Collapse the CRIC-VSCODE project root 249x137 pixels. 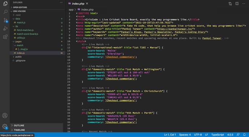(38, 11)
